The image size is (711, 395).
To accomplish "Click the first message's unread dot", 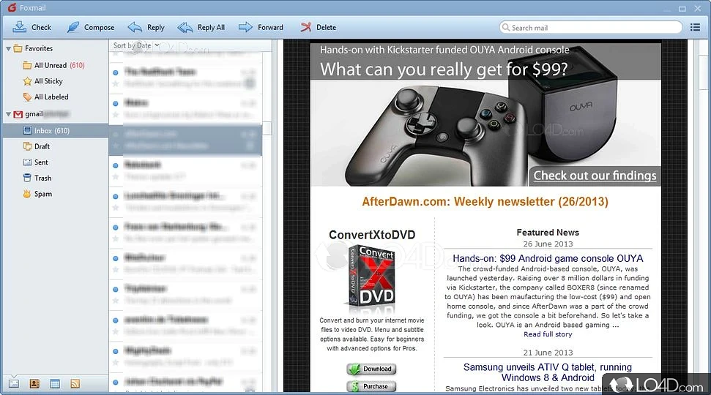I will [x=116, y=72].
